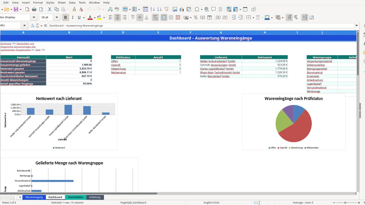
Task: Apply red font color swatch
Action: coord(90,18)
